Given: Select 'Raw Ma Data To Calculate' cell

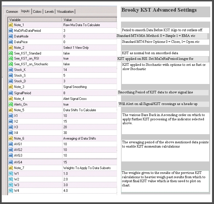Looking at the screenshot, I should click(x=90, y=25).
